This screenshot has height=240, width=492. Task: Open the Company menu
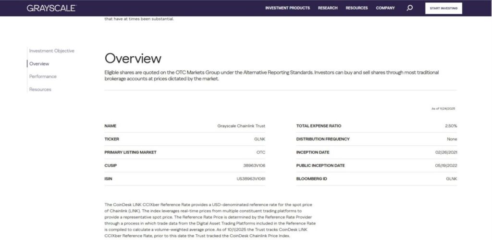coord(385,8)
